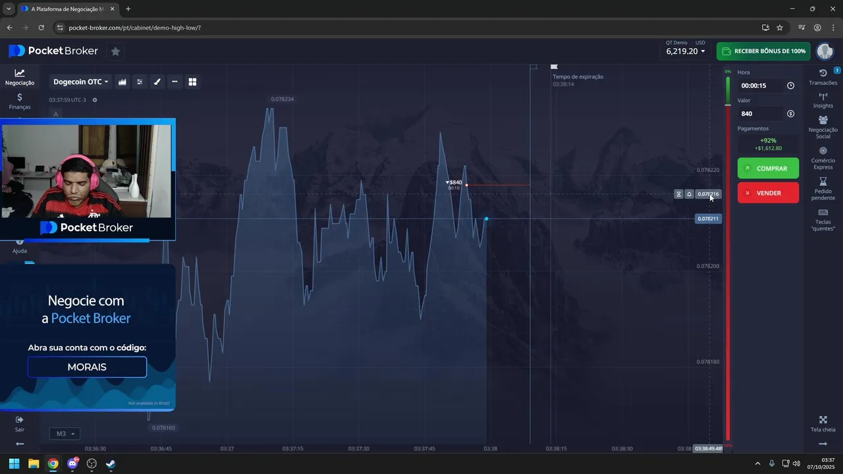Image resolution: width=843 pixels, height=474 pixels.
Task: Add asset to favorites with star icon
Action: [x=115, y=51]
